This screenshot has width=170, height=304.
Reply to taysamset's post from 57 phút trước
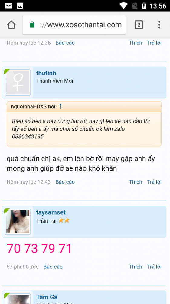pos(154,267)
